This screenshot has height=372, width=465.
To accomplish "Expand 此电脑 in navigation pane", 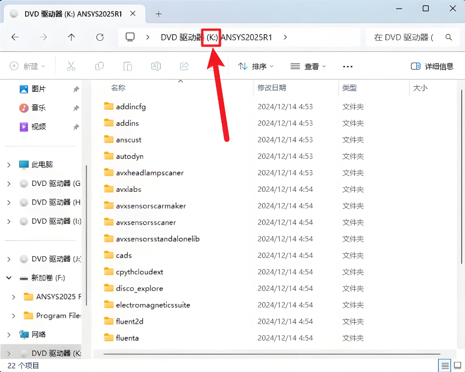I will coord(9,165).
